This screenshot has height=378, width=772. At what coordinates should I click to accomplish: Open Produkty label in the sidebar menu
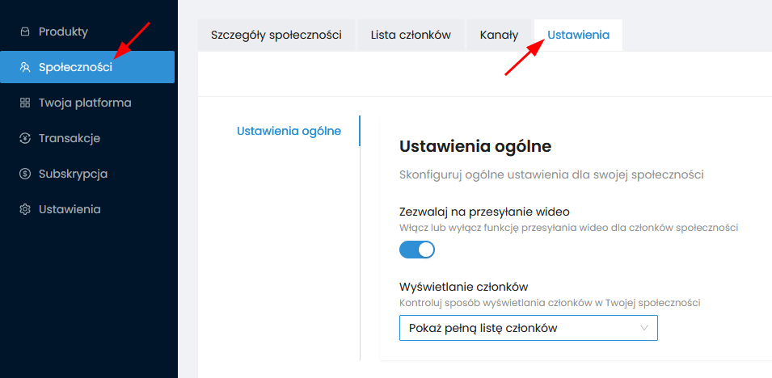coord(63,31)
